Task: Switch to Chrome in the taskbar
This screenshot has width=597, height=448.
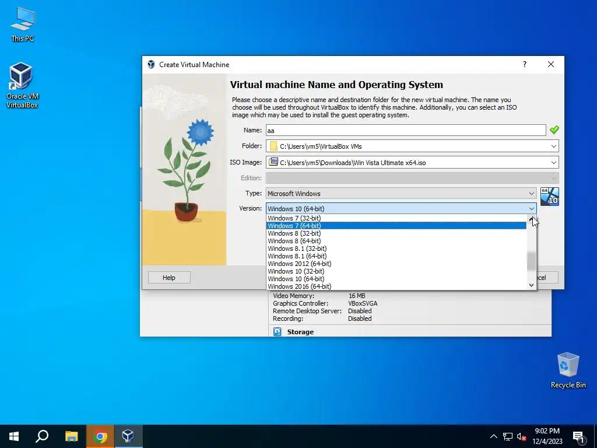Action: [100, 436]
